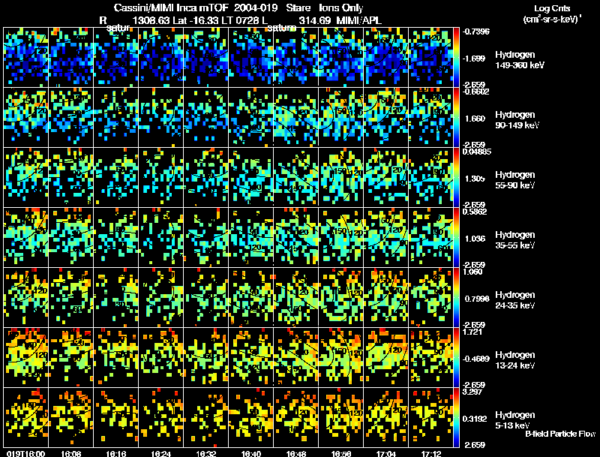This screenshot has height=457, width=600.
Task: Click the Hydrogen 5-13 keV row label
Action: 515,420
